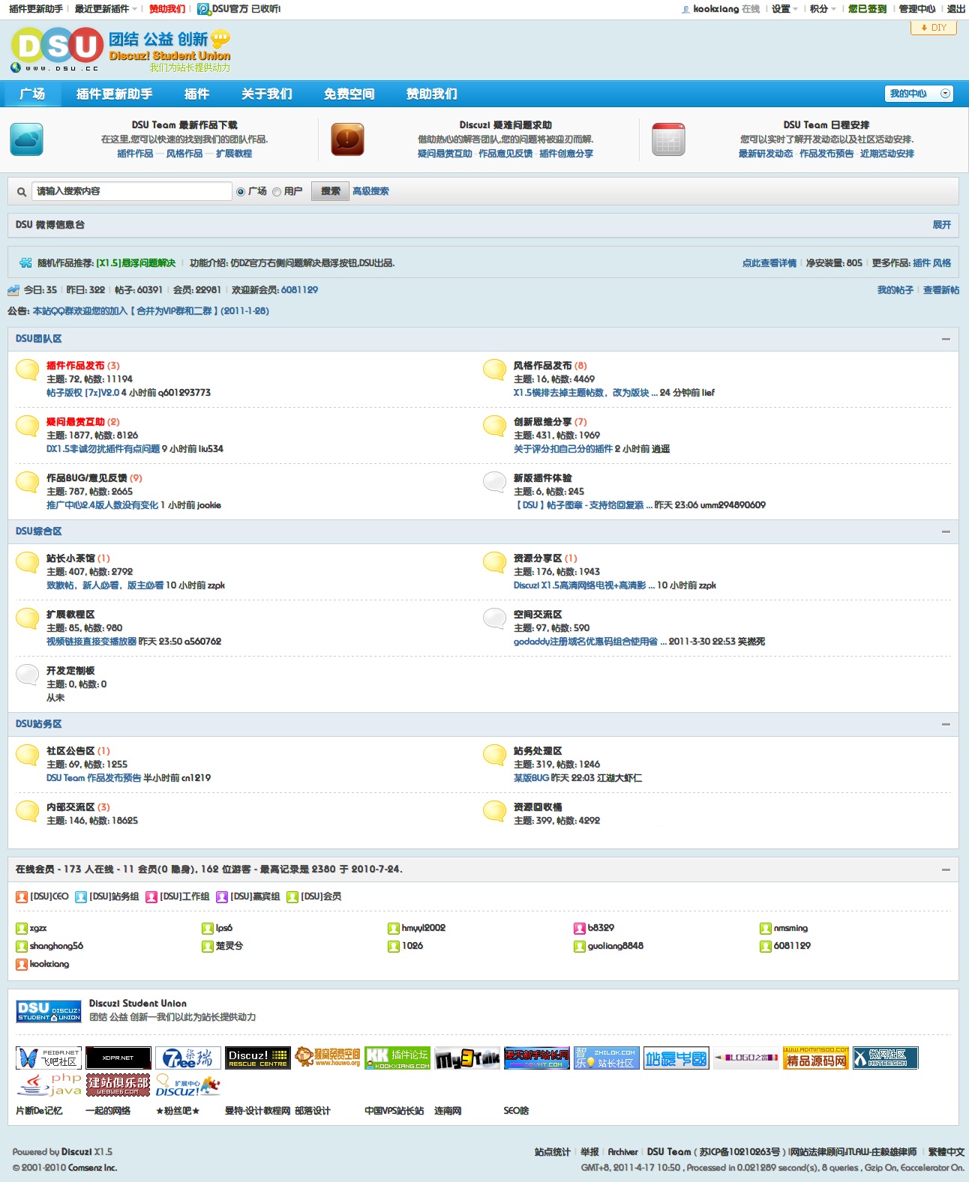Open the 我的中心 dropdown
This screenshot has height=1182, width=969.
(919, 94)
